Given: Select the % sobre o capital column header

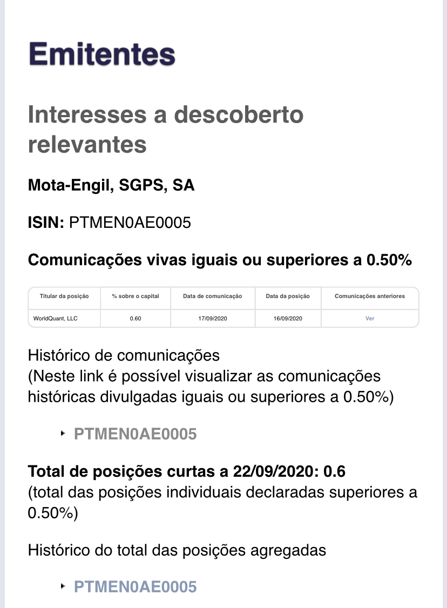Looking at the screenshot, I should [135, 296].
